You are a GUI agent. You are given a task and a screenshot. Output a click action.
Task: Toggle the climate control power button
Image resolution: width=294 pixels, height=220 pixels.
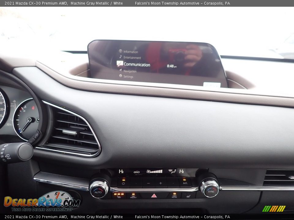tap(123, 183)
